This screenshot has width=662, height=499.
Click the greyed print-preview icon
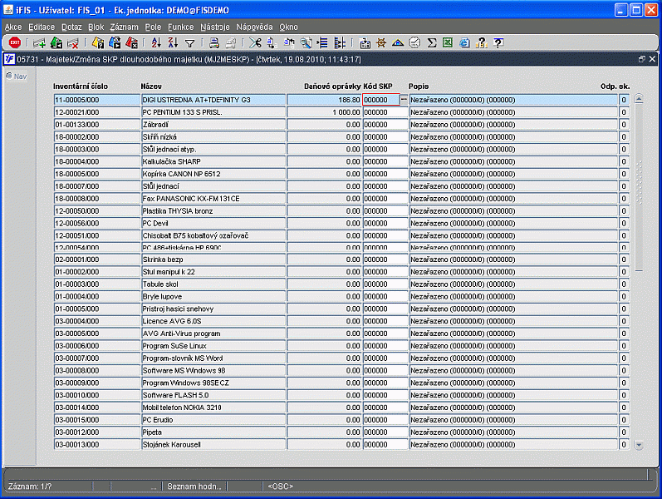tap(231, 42)
